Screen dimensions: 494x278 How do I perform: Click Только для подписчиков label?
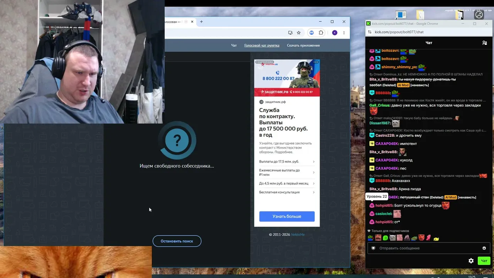coord(388,231)
